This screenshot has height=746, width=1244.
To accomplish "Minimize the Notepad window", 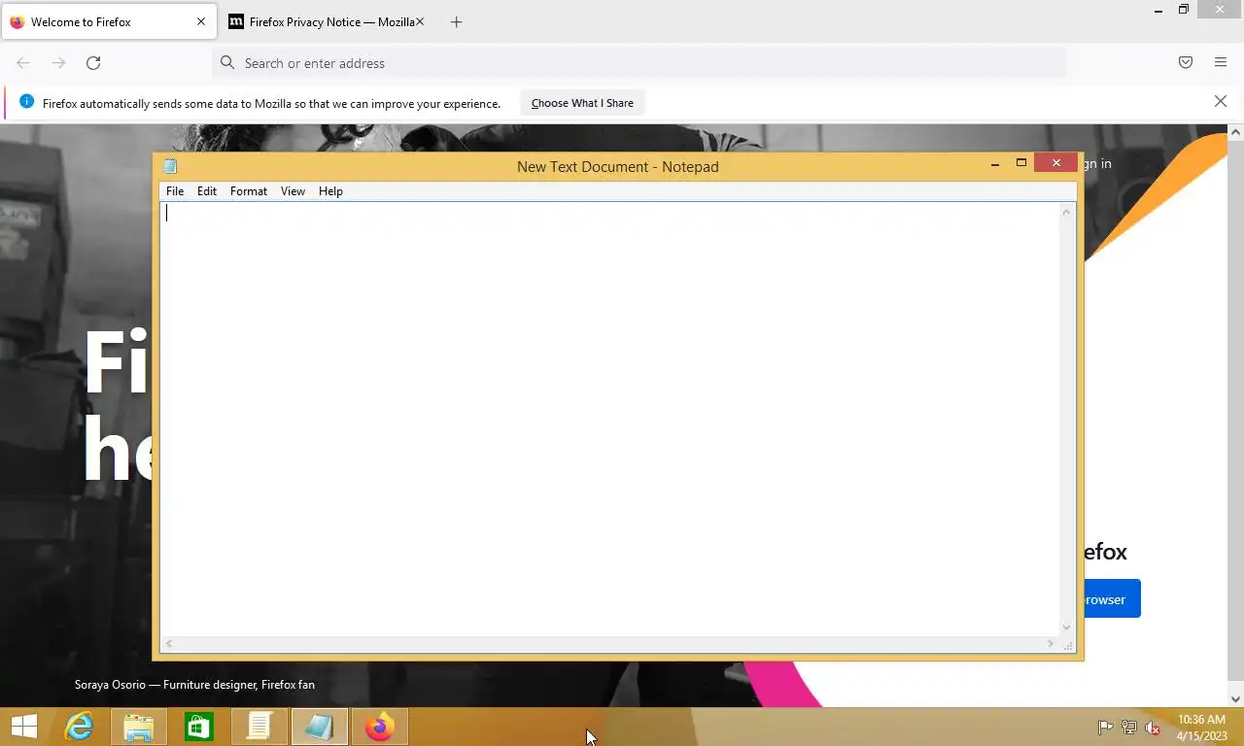I will 995,164.
